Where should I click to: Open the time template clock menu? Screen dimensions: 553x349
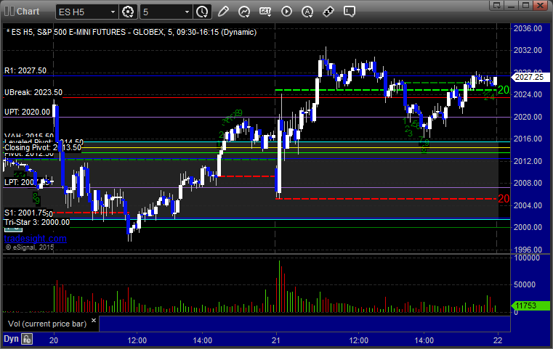tap(203, 12)
